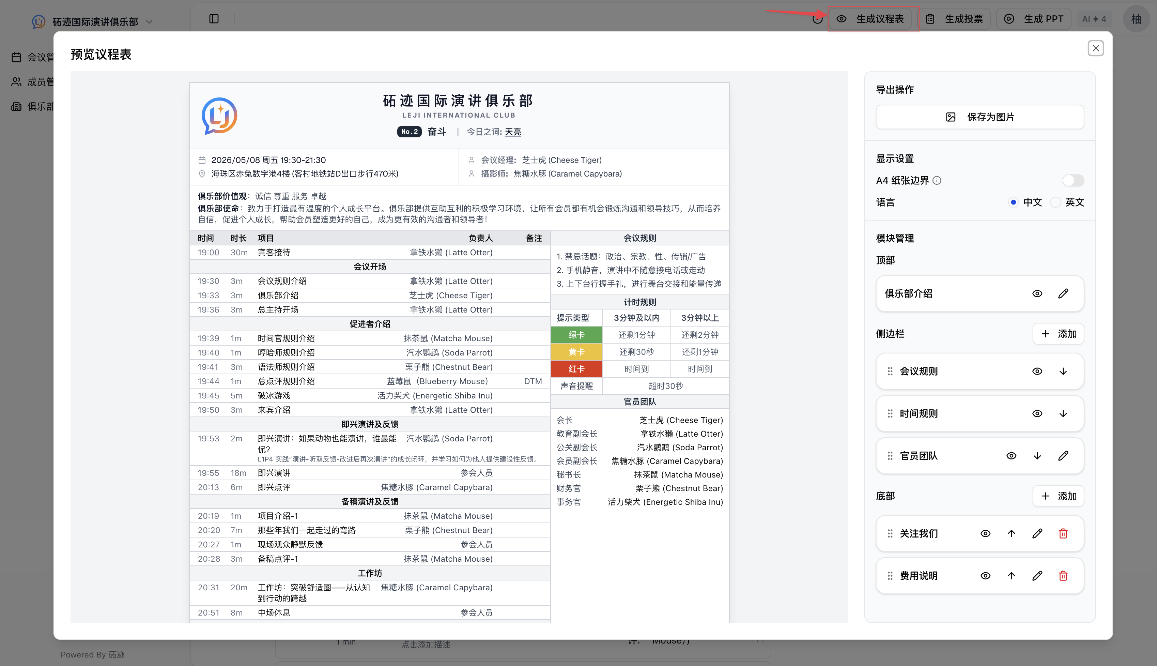
Task: Click 生成议程表 button in top bar
Action: (870, 19)
